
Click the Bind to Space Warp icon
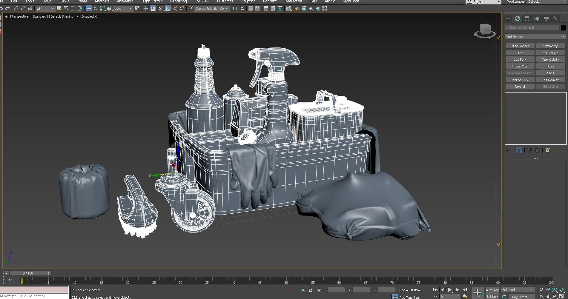(x=30, y=9)
